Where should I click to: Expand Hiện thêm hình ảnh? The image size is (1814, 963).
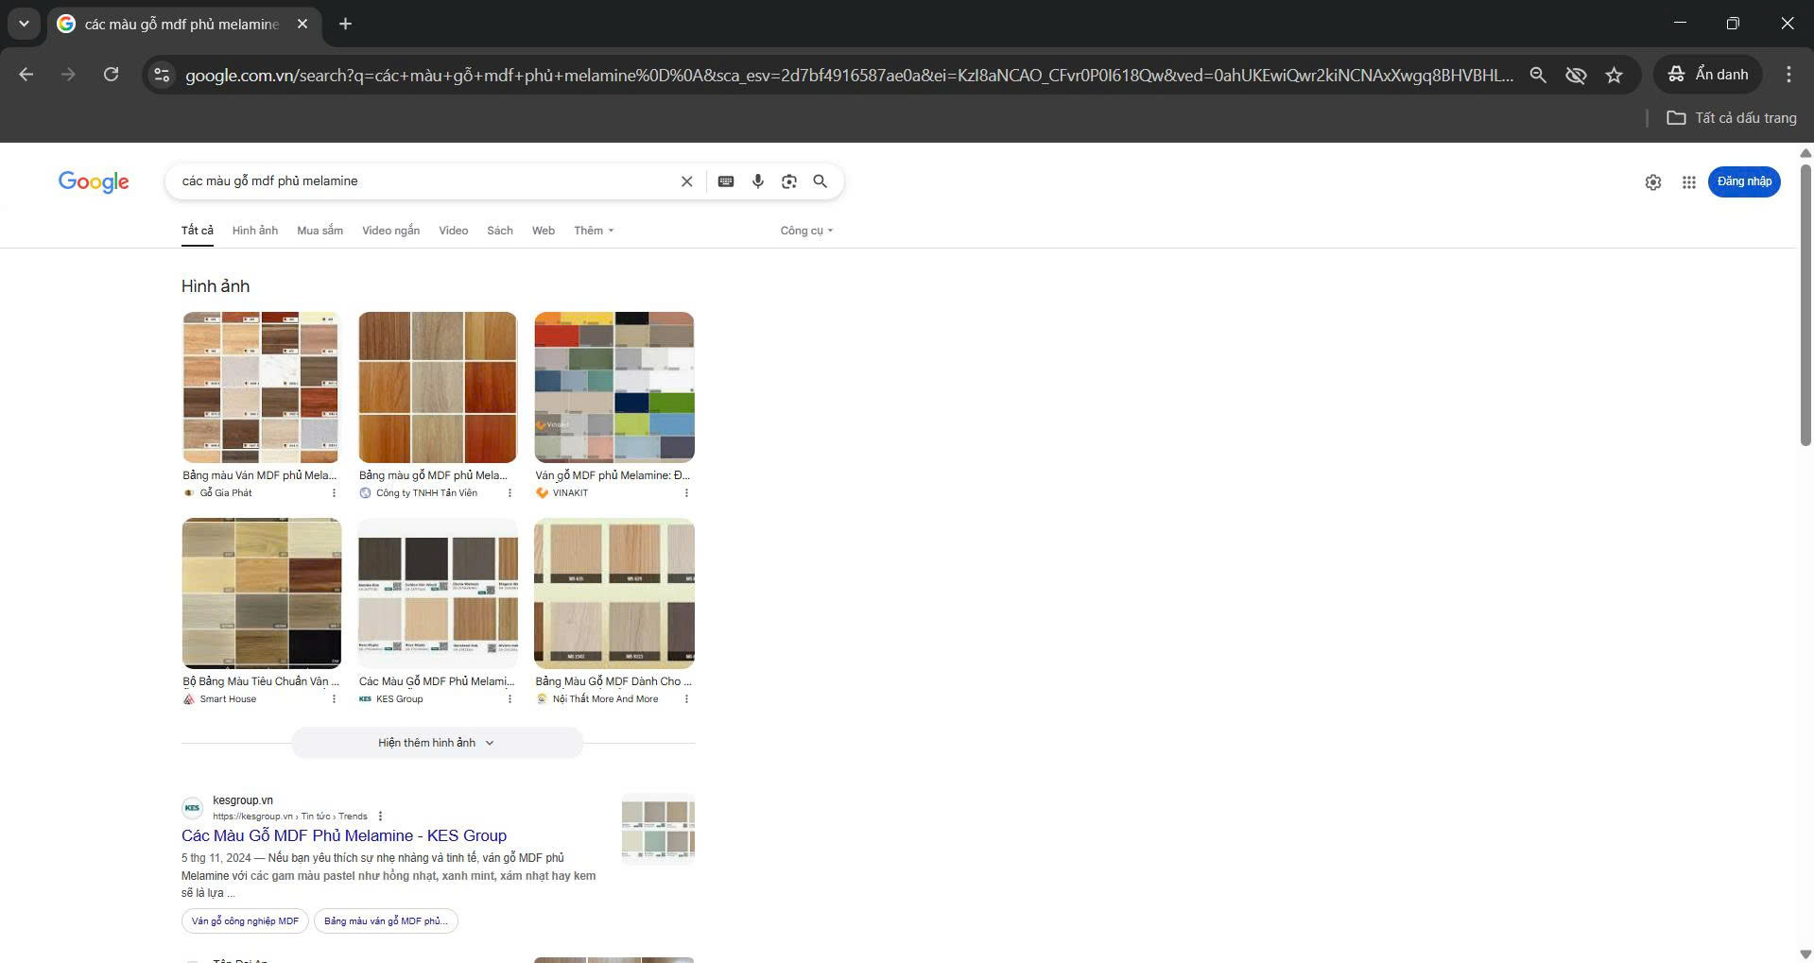(437, 743)
